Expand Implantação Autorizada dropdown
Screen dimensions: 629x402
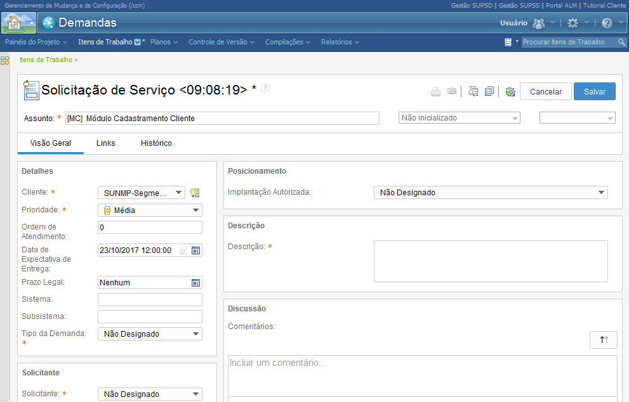click(491, 192)
